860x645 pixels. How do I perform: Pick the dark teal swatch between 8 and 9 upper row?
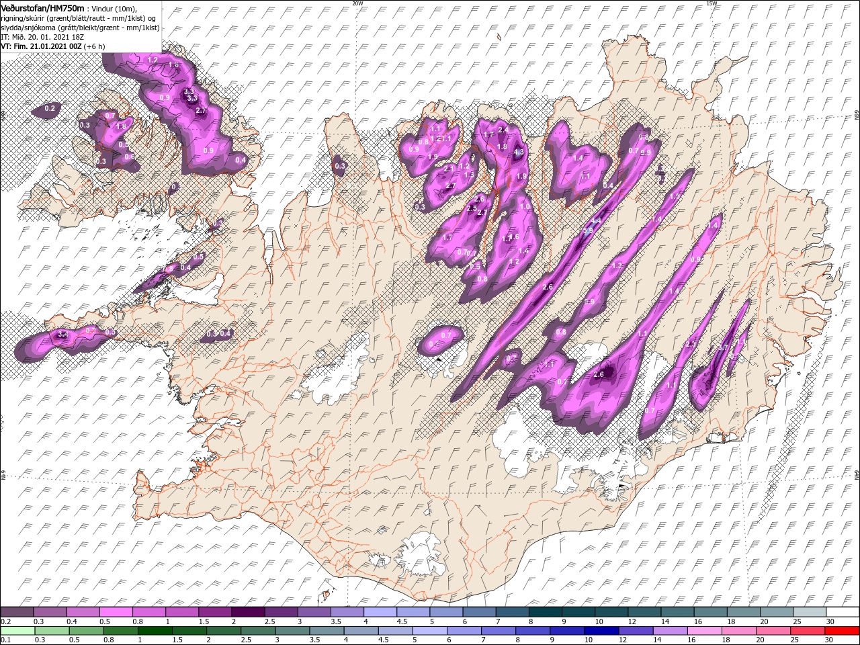[544, 611]
